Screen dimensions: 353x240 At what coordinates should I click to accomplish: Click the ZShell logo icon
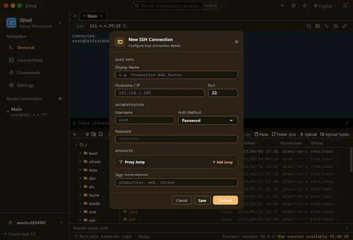point(11,23)
